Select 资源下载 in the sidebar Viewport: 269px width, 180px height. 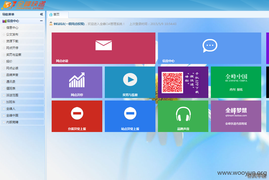pos(23,41)
